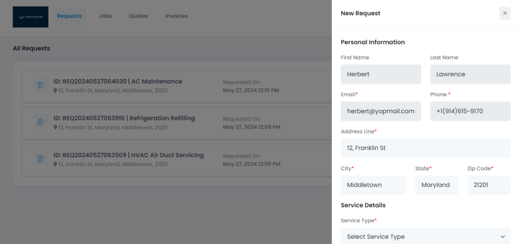Open the Invoices tab
Image resolution: width=519 pixels, height=244 pixels.
(x=176, y=16)
